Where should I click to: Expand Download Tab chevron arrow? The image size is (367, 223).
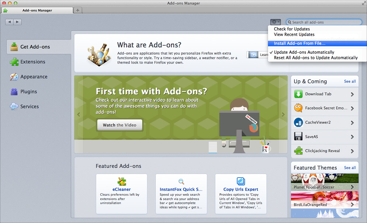point(353,94)
